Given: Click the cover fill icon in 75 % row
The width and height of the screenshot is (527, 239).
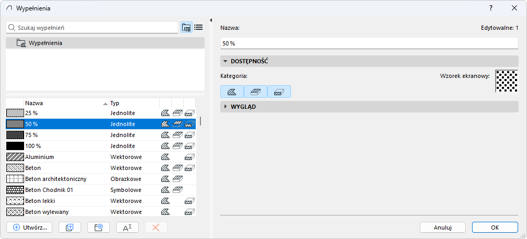Looking at the screenshot, I should 177,135.
